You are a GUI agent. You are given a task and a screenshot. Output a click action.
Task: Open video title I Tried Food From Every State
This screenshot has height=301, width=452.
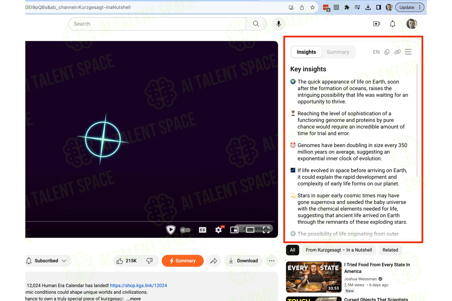click(377, 268)
